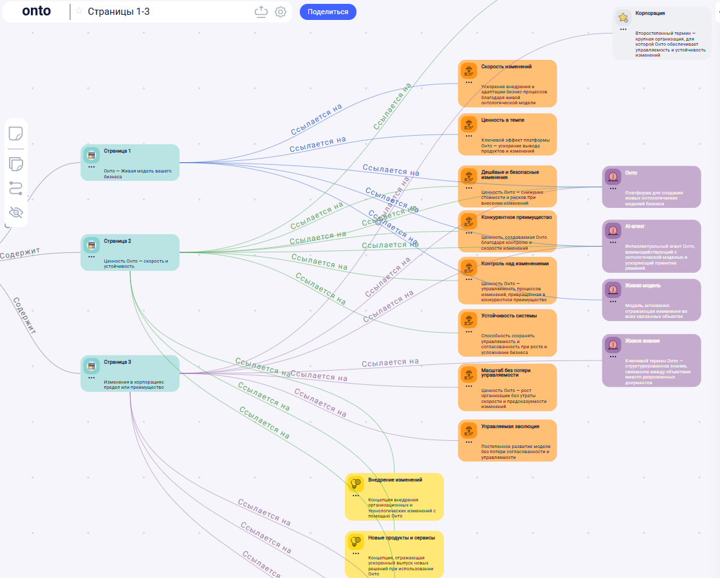Open the three-dot menu of Скорость изменений

(x=469, y=82)
